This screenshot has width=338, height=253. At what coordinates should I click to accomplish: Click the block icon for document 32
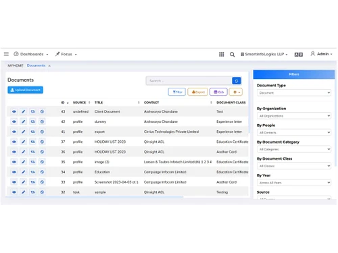pos(42,192)
